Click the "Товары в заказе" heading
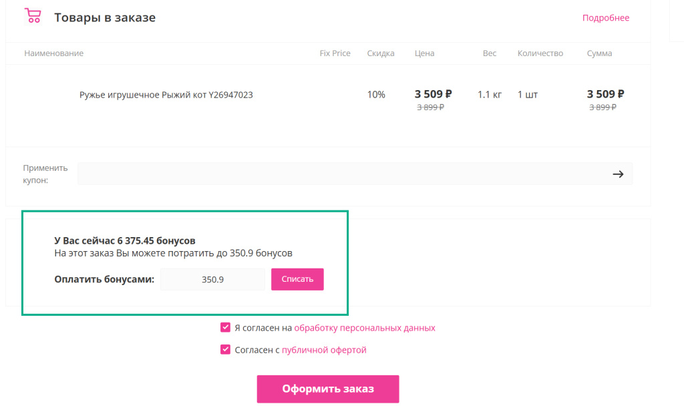 click(105, 18)
